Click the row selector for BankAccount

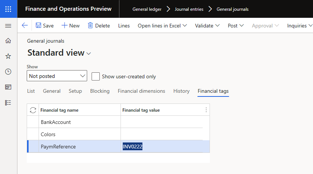tap(33, 122)
